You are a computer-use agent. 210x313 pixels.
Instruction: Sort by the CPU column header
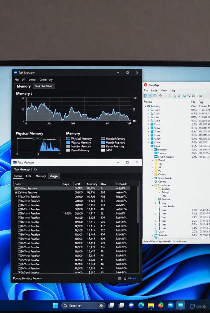point(77,184)
